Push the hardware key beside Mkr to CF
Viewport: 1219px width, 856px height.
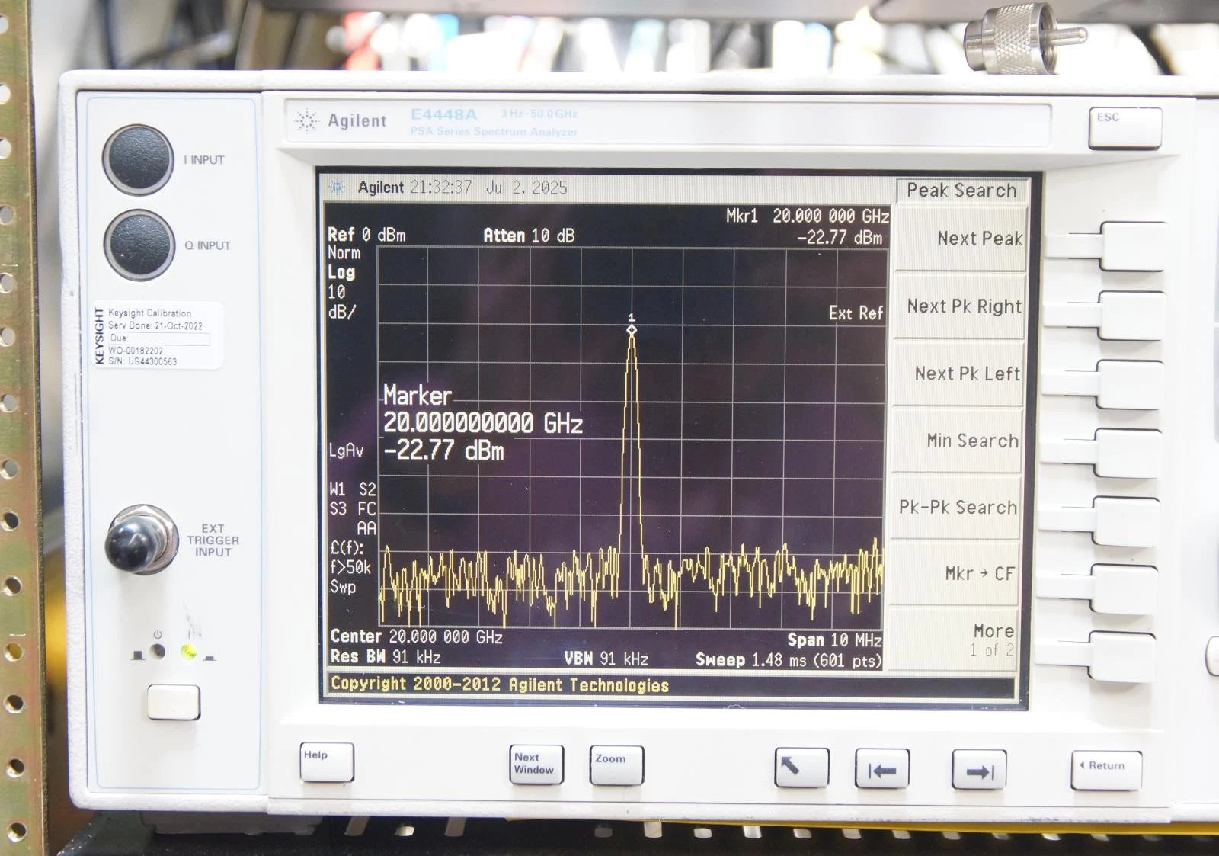1125,588
